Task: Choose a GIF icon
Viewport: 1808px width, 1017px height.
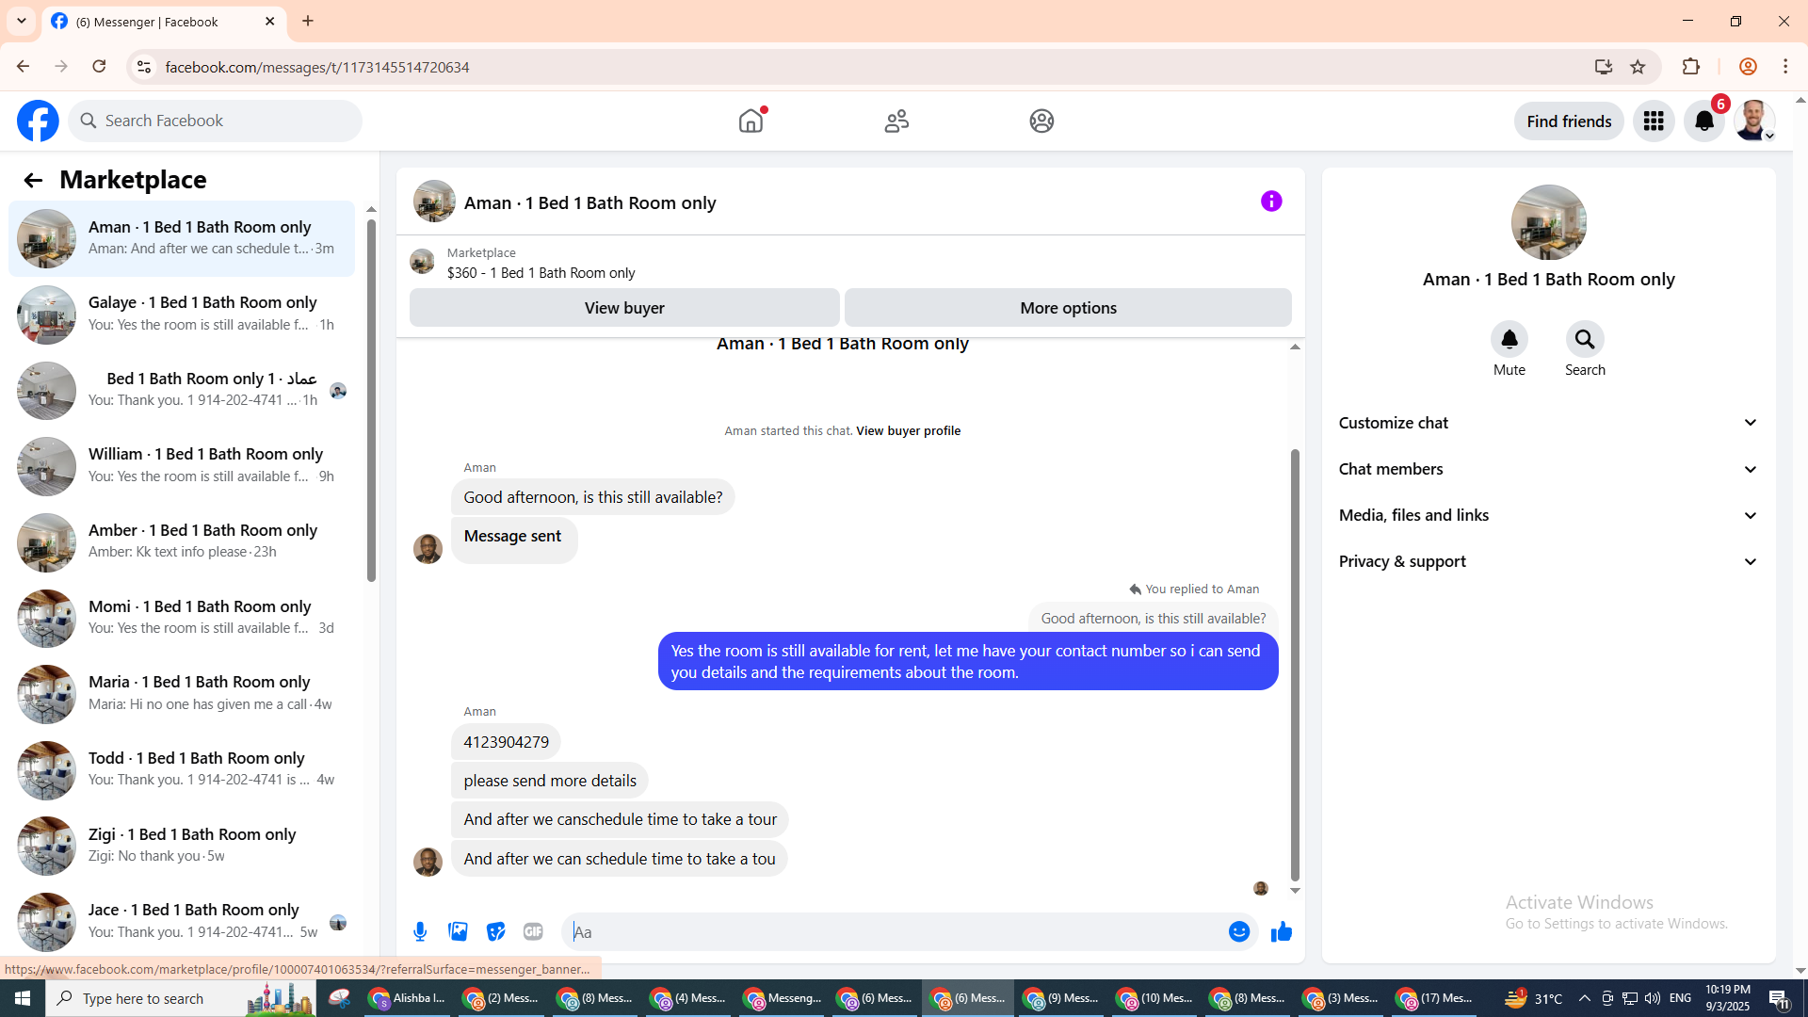Action: pyautogui.click(x=533, y=931)
